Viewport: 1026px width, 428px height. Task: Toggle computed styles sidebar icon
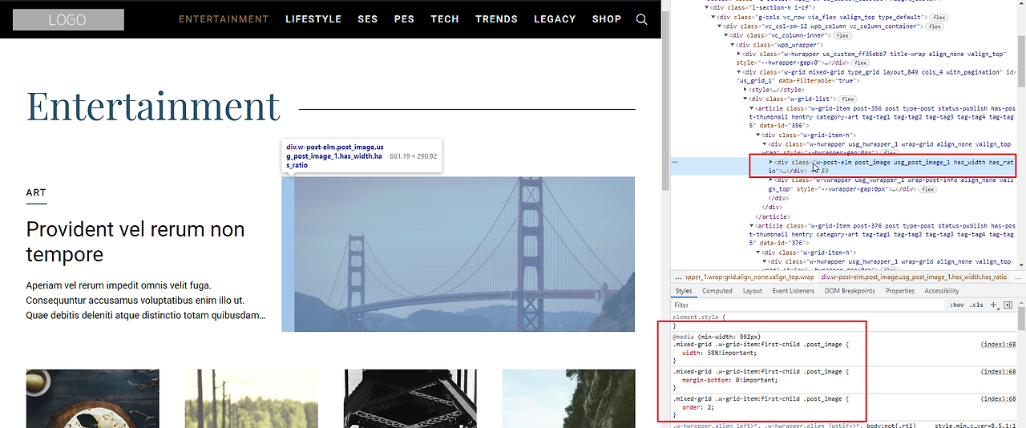[1008, 305]
